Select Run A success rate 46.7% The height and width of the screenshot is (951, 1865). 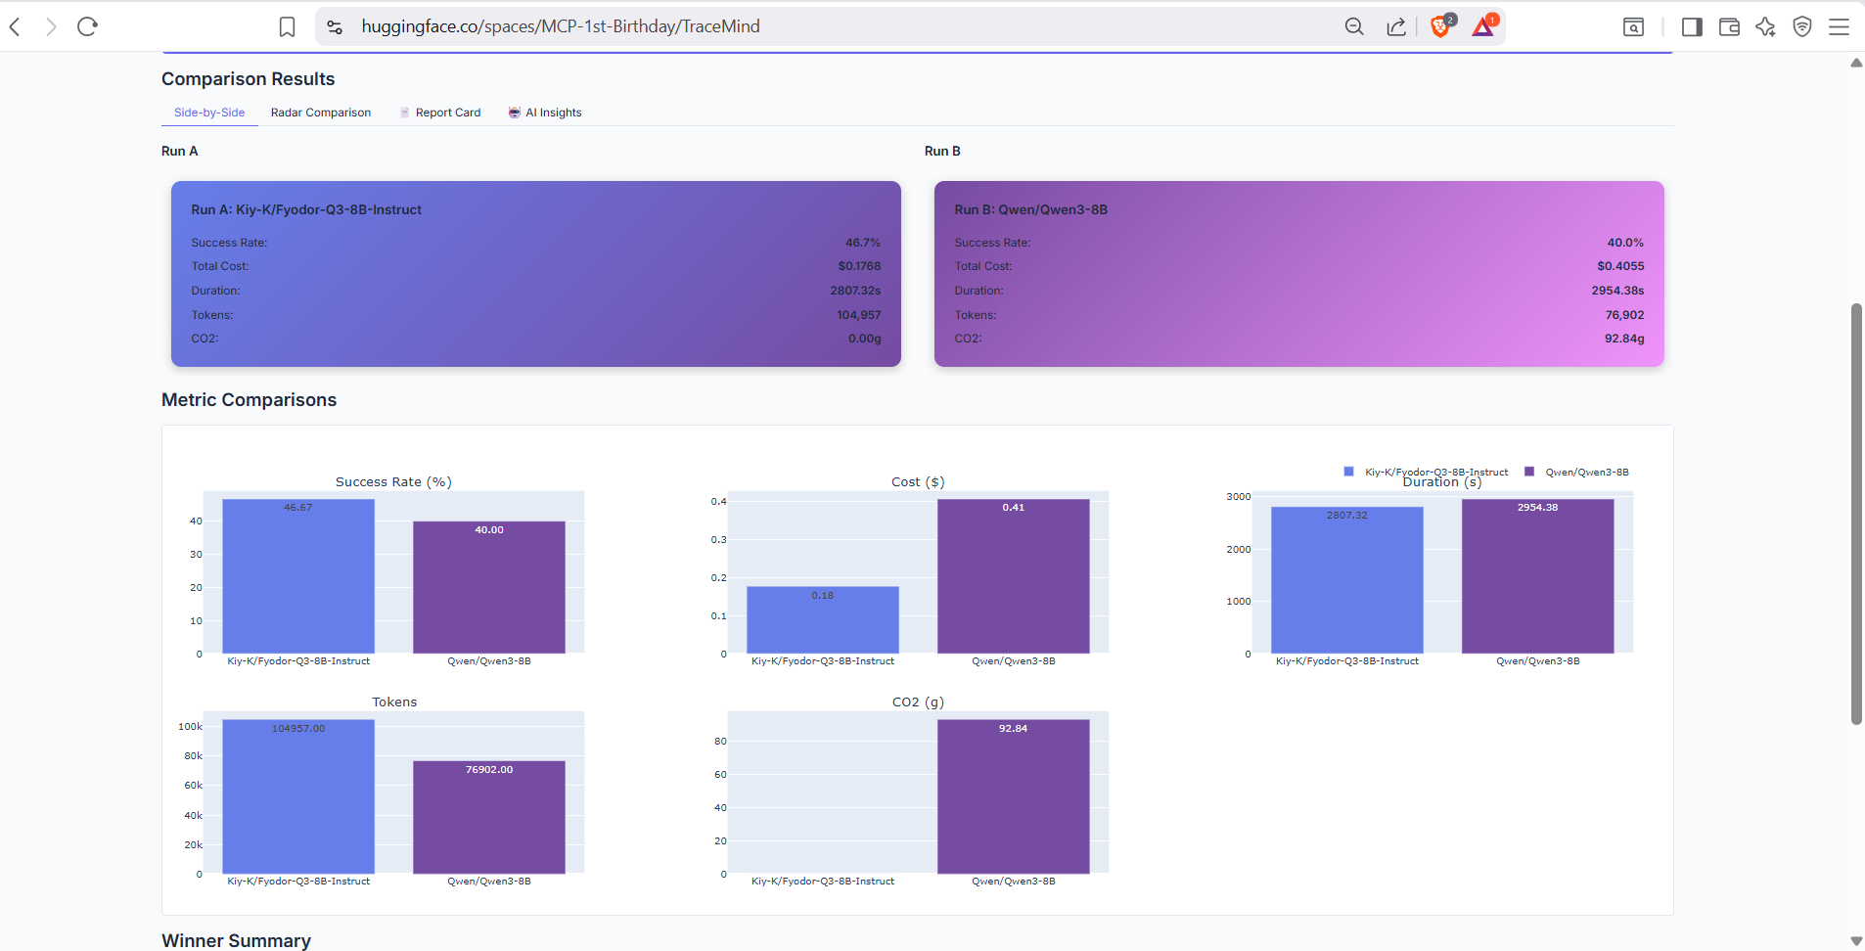[x=863, y=243]
